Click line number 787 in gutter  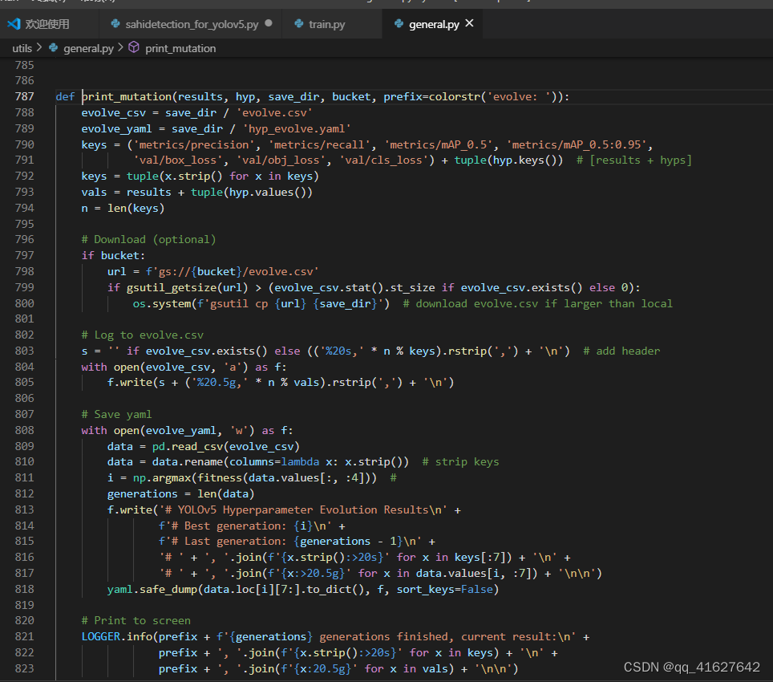click(x=25, y=96)
